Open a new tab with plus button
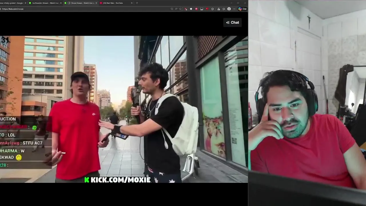 (x=137, y=3)
